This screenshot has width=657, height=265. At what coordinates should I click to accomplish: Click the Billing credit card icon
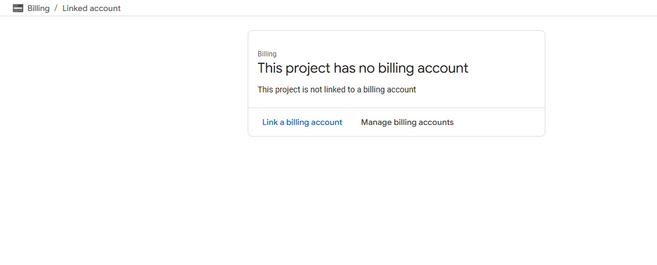18,8
